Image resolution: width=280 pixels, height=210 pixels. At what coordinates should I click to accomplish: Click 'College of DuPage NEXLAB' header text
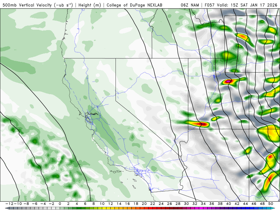point(134,5)
